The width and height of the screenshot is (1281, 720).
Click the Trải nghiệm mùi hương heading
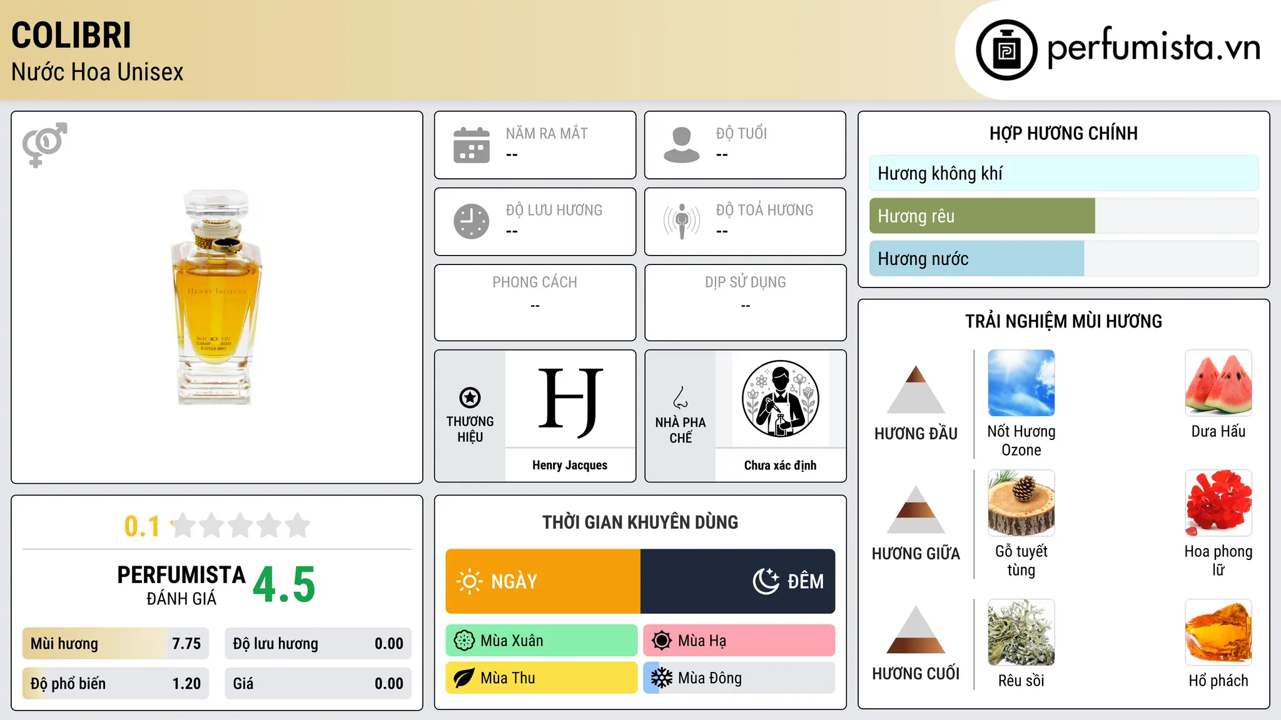pos(1063,321)
